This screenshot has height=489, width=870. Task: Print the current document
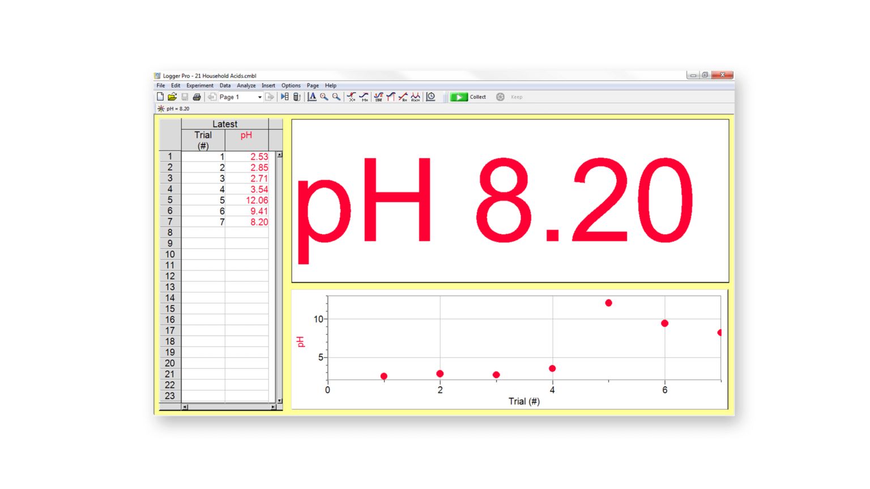[x=197, y=97]
